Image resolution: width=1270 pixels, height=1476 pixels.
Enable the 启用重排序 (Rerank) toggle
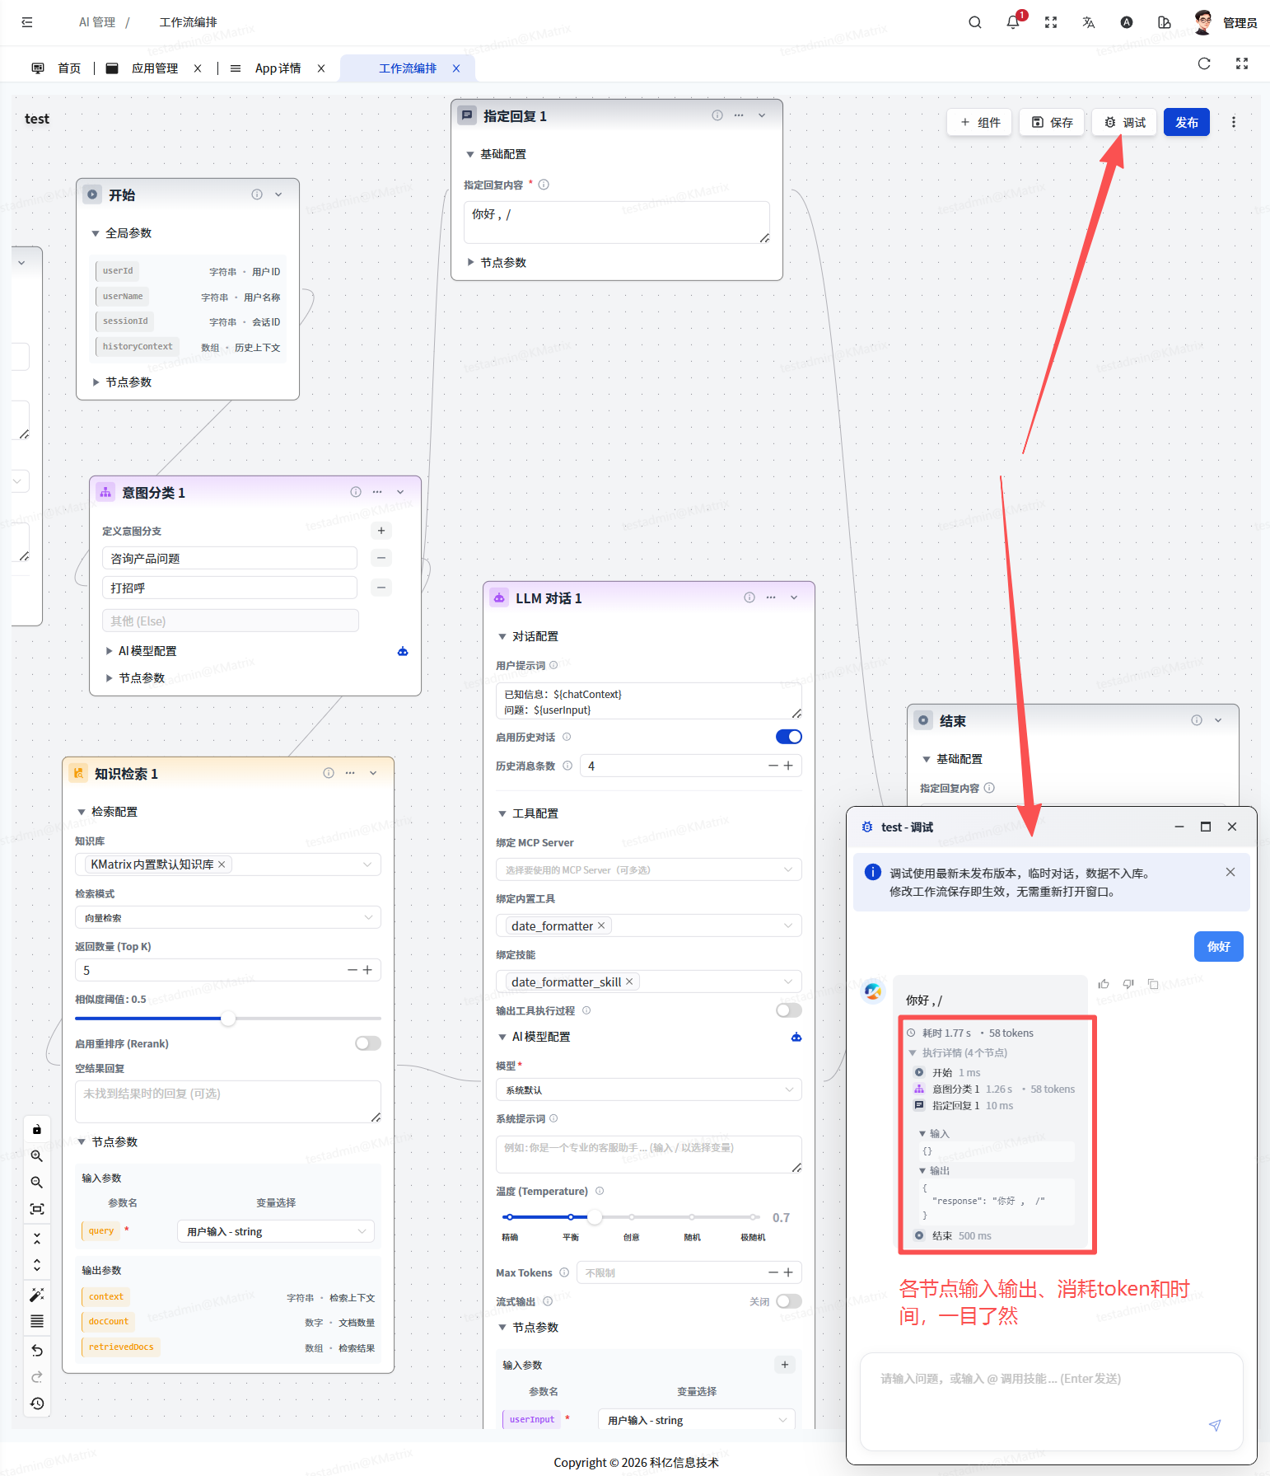tap(367, 1043)
